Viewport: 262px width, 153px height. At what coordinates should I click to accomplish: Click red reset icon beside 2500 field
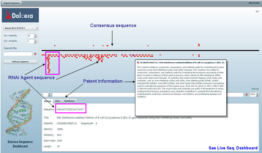[x=247, y=95]
